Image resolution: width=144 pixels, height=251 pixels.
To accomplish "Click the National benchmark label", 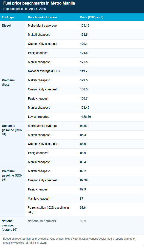I will [x=42, y=221].
